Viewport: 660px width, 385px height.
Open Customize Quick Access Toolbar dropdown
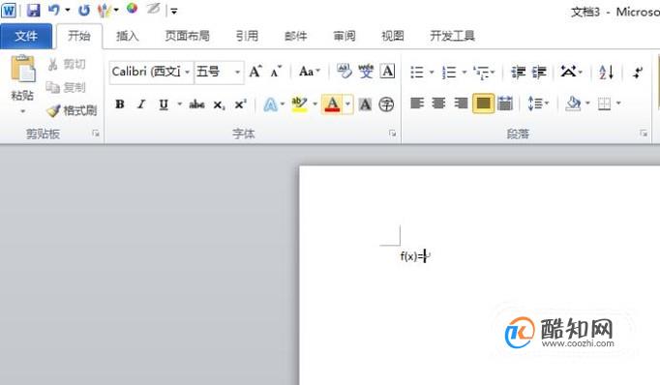tap(174, 12)
